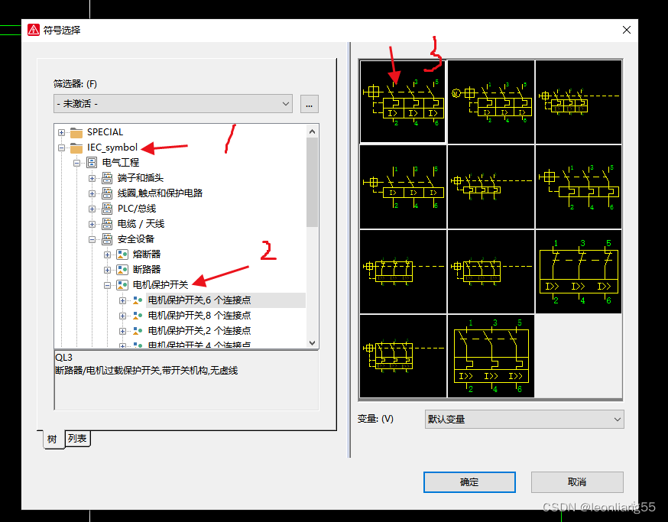Click the PLC/总线 category icon

[x=107, y=209]
